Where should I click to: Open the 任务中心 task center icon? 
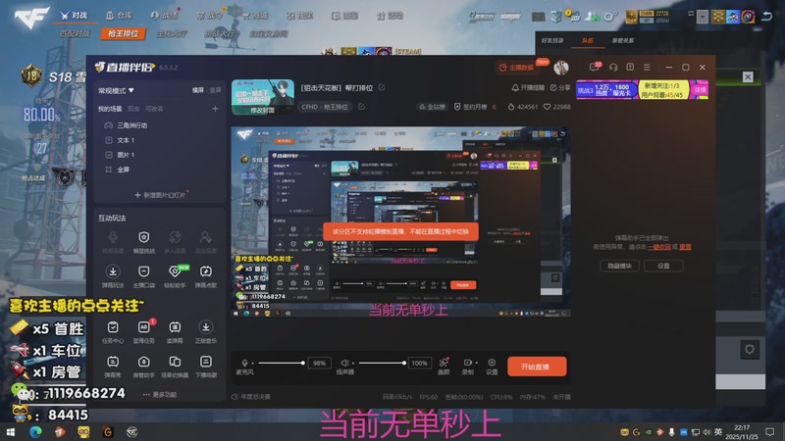[x=113, y=327]
